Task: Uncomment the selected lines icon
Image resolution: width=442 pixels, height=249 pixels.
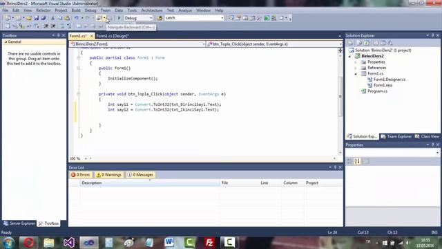Action: [69, 26]
